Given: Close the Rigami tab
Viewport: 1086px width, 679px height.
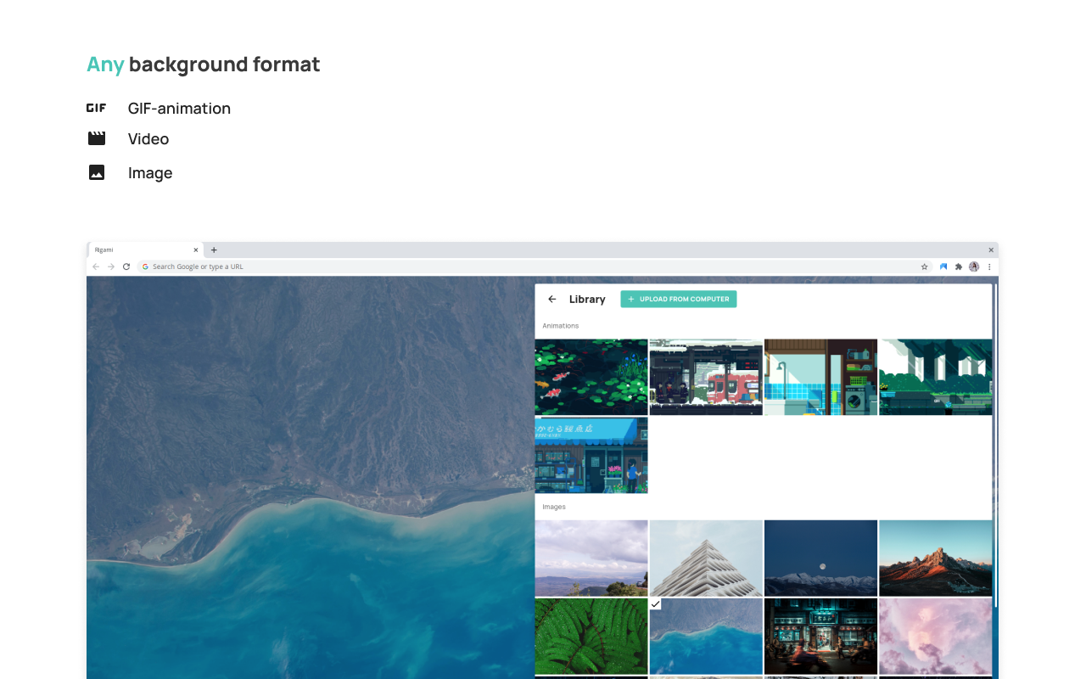Looking at the screenshot, I should [196, 250].
